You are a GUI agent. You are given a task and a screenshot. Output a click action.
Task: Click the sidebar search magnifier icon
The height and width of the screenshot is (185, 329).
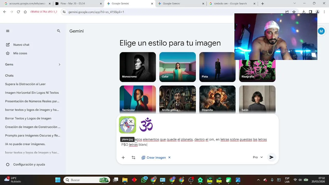(x=59, y=31)
